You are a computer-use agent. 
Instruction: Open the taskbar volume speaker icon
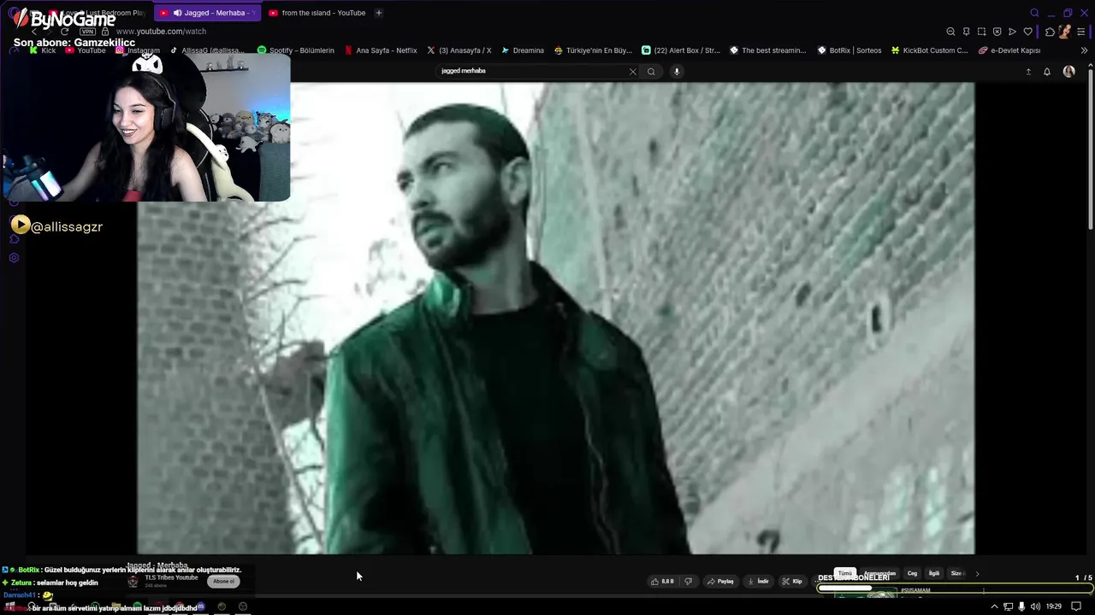[1035, 606]
